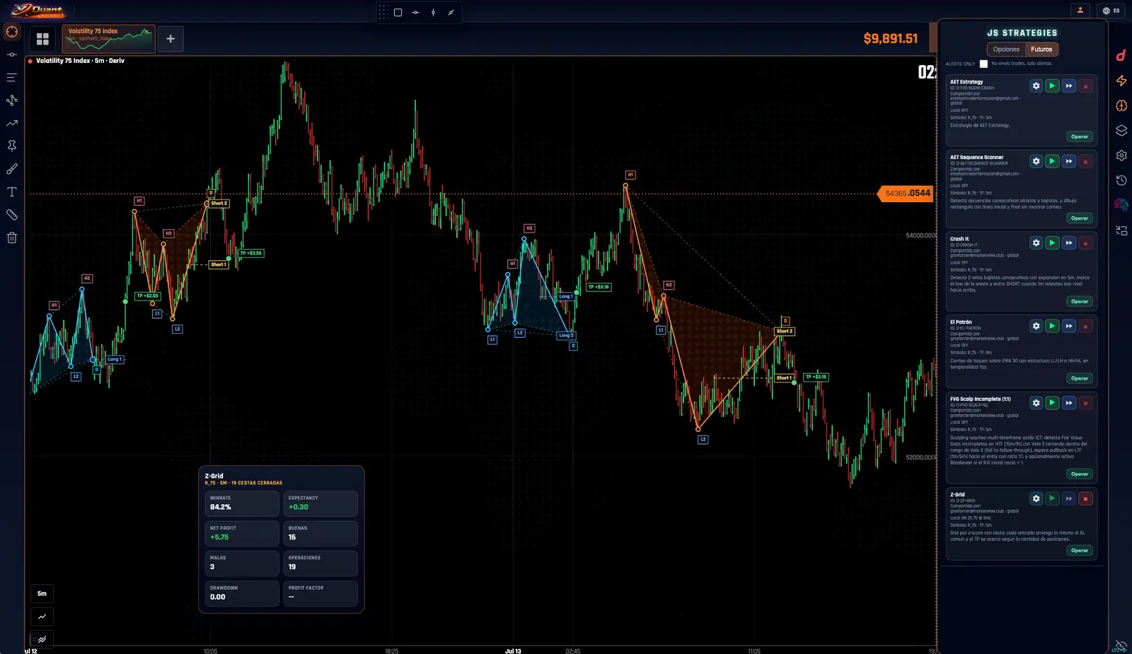Screen dimensions: 1132x654
Task: Open the brain AI panel icon
Action: (1121, 106)
